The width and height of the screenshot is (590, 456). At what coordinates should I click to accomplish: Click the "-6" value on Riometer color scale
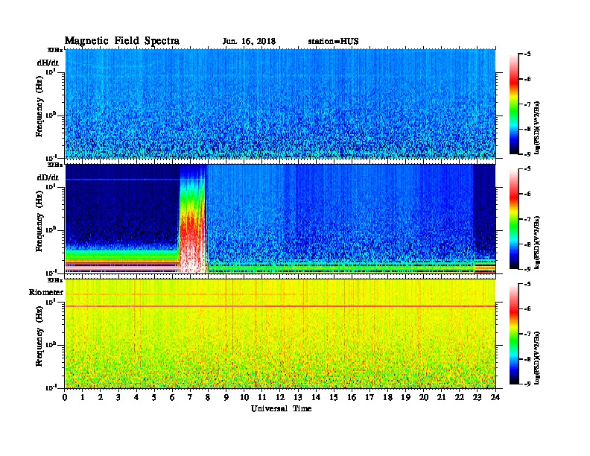[527, 308]
